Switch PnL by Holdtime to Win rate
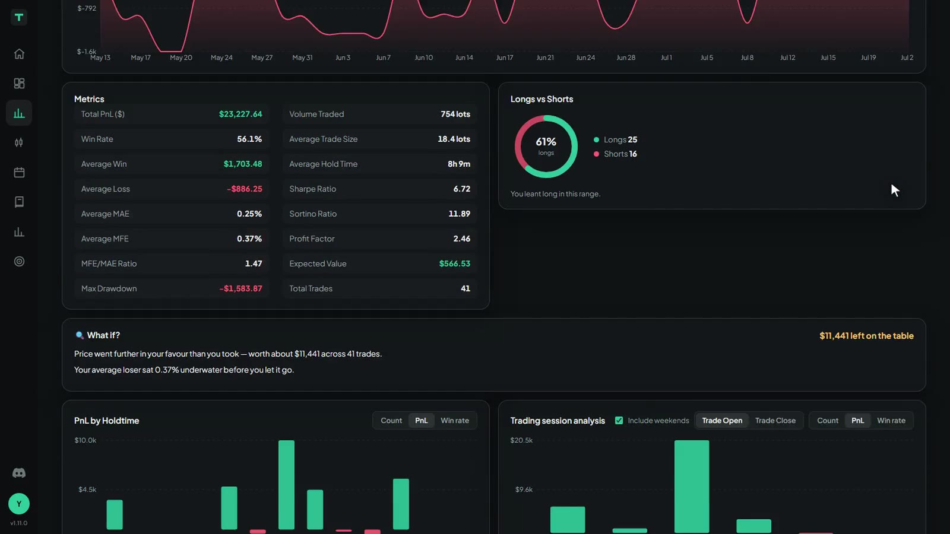The image size is (950, 534). (x=455, y=420)
